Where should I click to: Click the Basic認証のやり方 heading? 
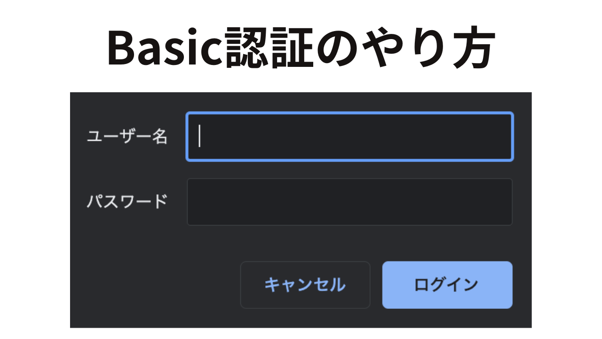(301, 48)
